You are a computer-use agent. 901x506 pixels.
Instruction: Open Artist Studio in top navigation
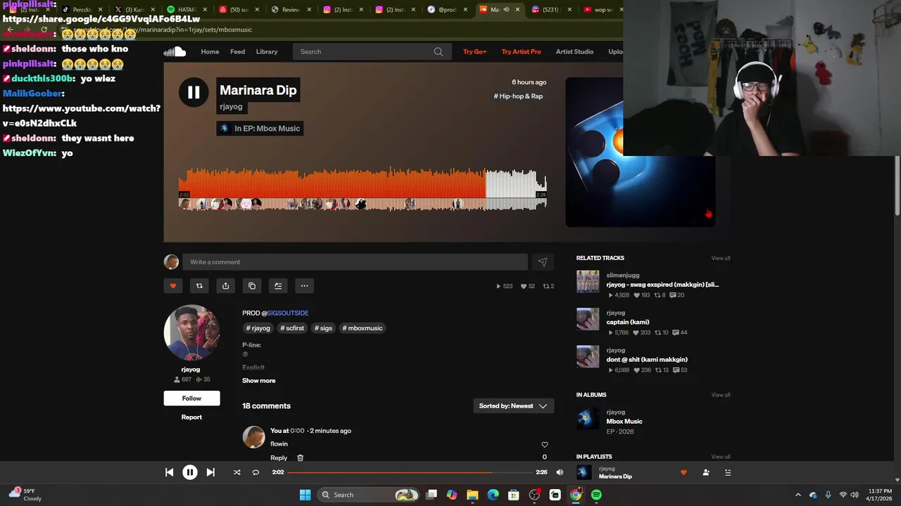pos(574,51)
